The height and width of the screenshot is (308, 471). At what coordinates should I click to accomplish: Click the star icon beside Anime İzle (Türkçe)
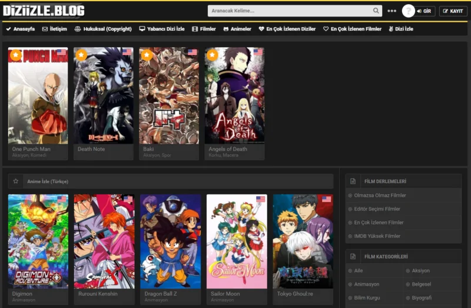16,181
